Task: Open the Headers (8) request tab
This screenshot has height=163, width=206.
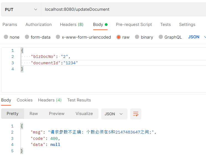Action: pyautogui.click(x=72, y=25)
